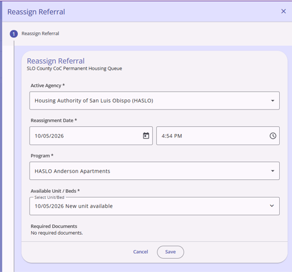Click the Reassignment Date field 10/05/2026
This screenshot has height=272, width=292.
point(91,136)
